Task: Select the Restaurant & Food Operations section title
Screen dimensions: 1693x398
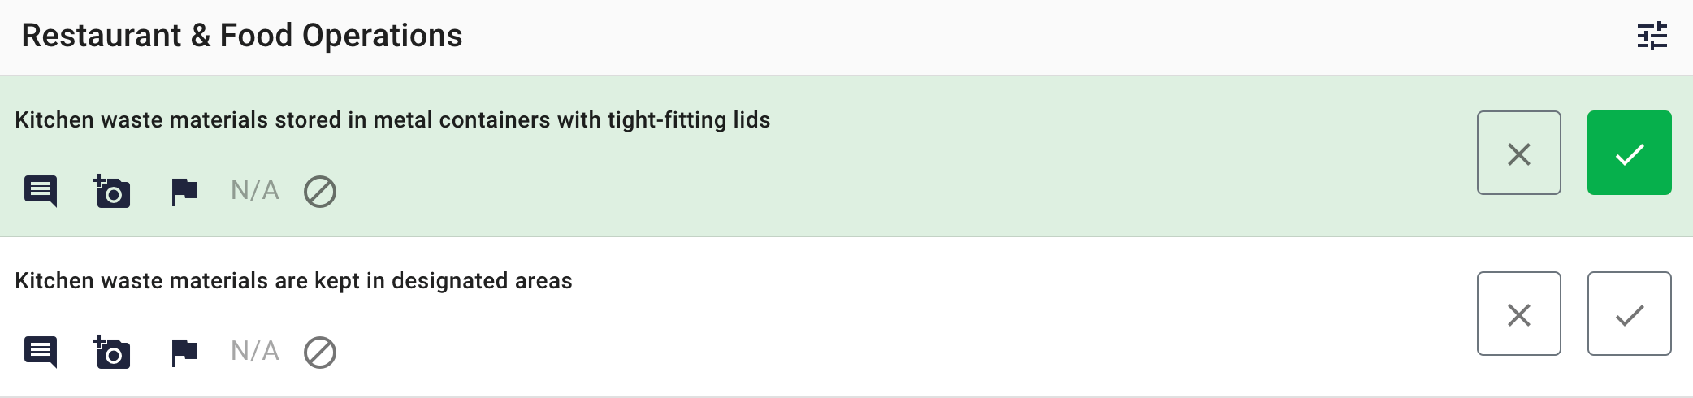Action: [242, 36]
